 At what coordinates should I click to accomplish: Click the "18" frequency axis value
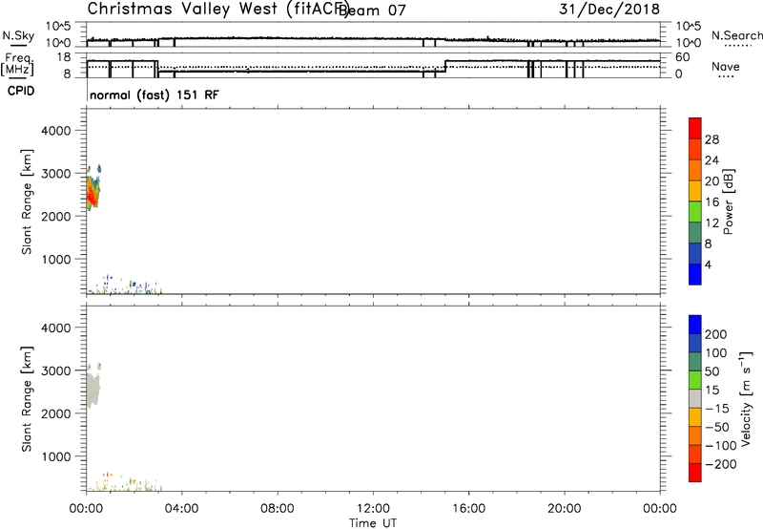tap(63, 57)
